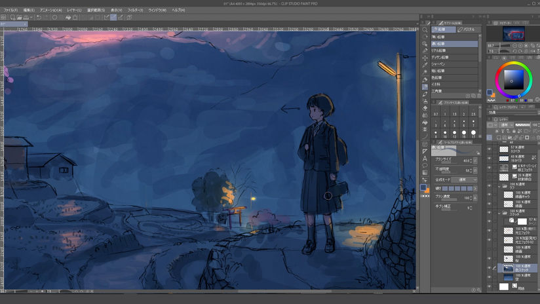The width and height of the screenshot is (540, 304).
Task: Pick brush size preset 17
Action: 473,133
